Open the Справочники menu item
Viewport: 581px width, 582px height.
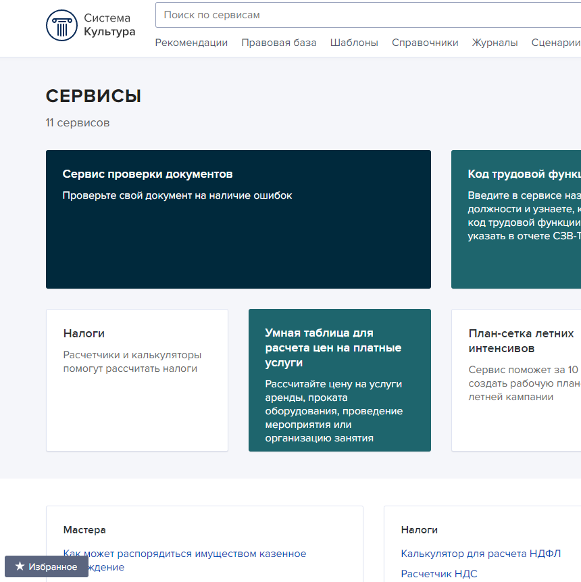pyautogui.click(x=425, y=43)
